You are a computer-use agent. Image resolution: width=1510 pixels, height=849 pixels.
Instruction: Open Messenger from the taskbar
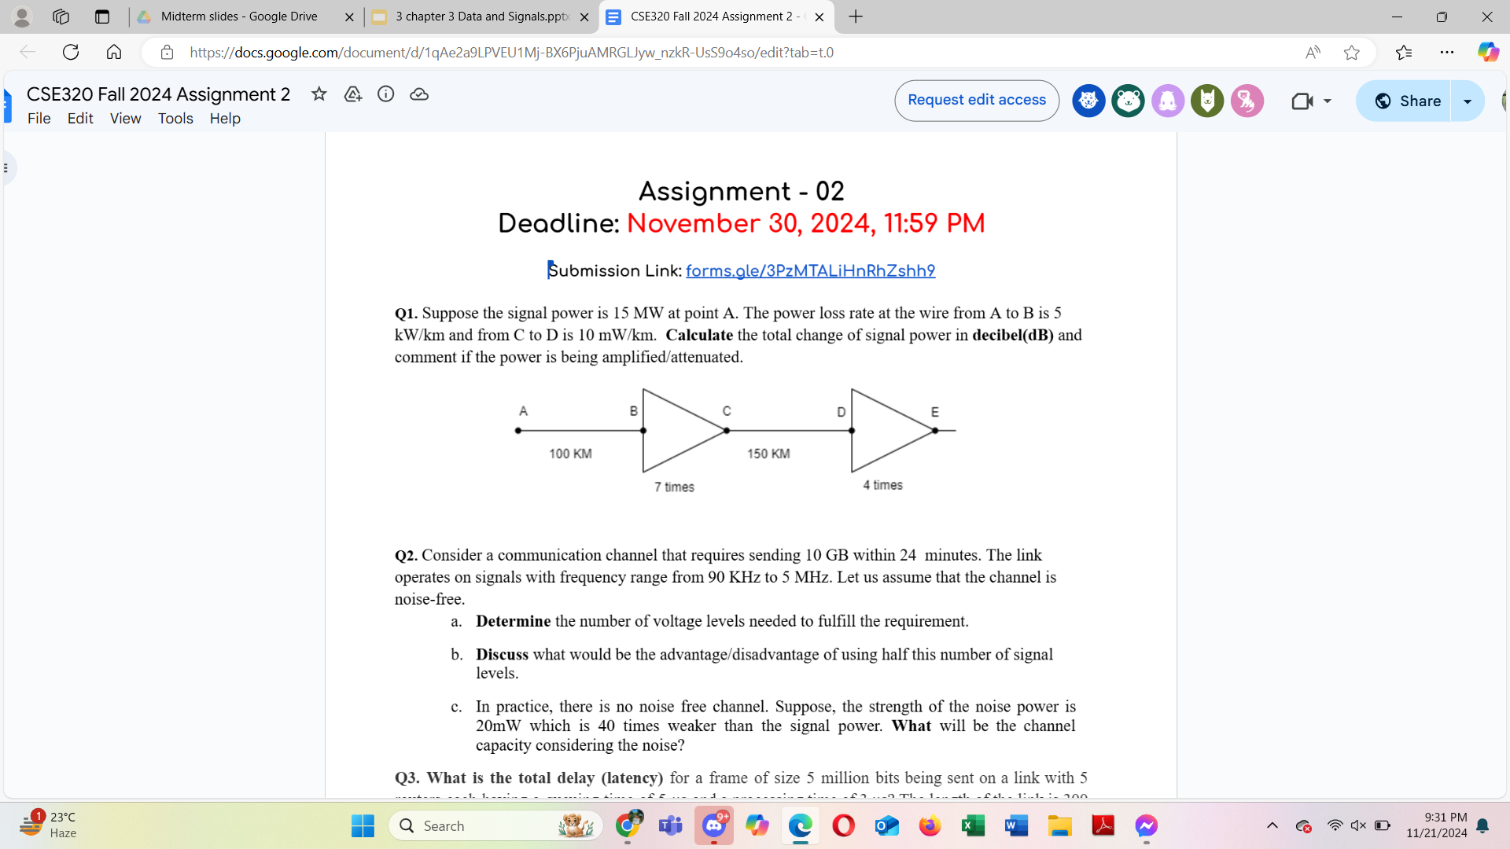[x=1146, y=825]
